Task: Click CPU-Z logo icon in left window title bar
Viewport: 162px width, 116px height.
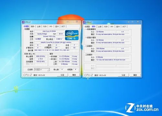Action: (x=23, y=22)
